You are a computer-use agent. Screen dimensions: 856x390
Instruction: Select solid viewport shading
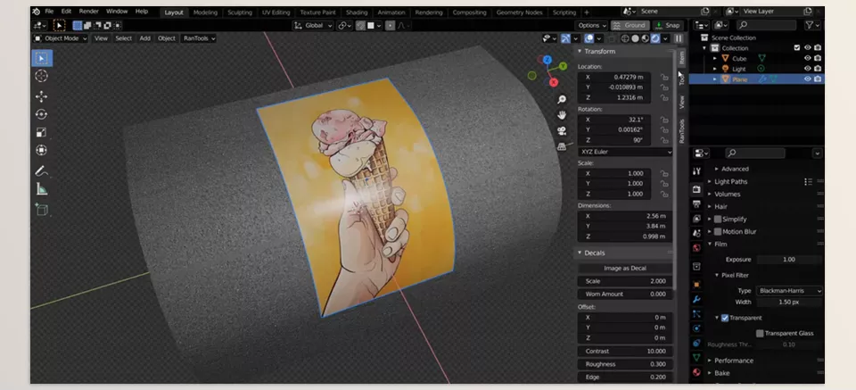click(635, 38)
